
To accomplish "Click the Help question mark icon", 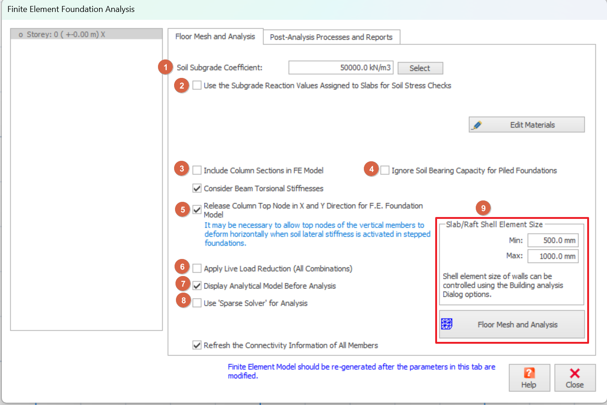I will [529, 373].
